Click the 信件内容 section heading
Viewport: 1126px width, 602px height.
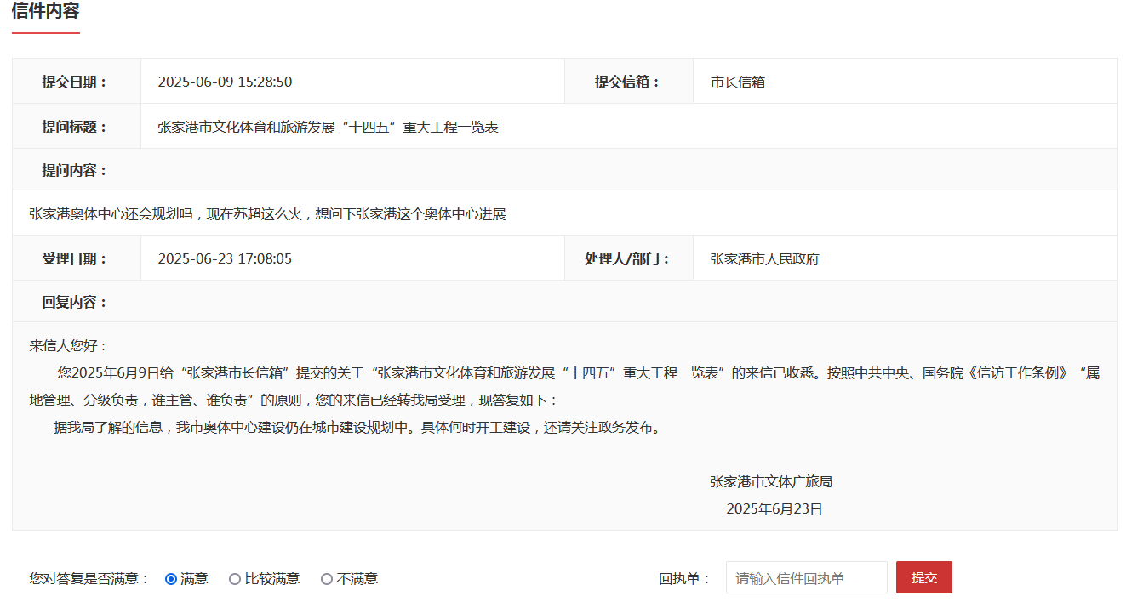click(46, 12)
